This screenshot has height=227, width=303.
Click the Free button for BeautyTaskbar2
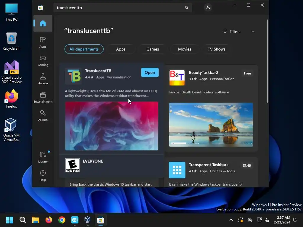tap(247, 73)
